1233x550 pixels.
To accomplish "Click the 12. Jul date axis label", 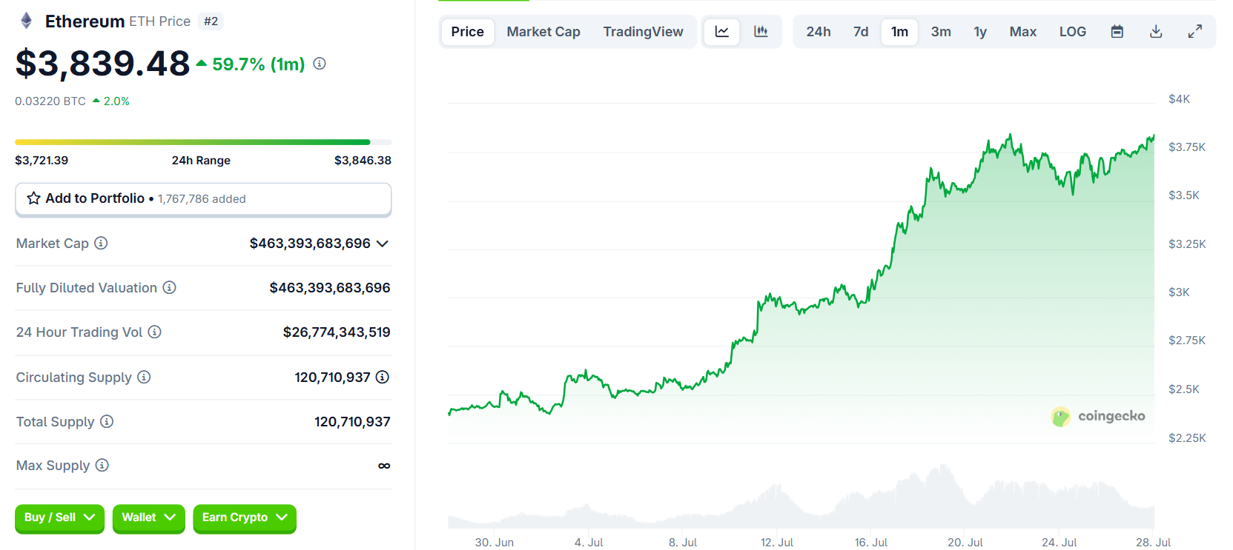I will [776, 543].
